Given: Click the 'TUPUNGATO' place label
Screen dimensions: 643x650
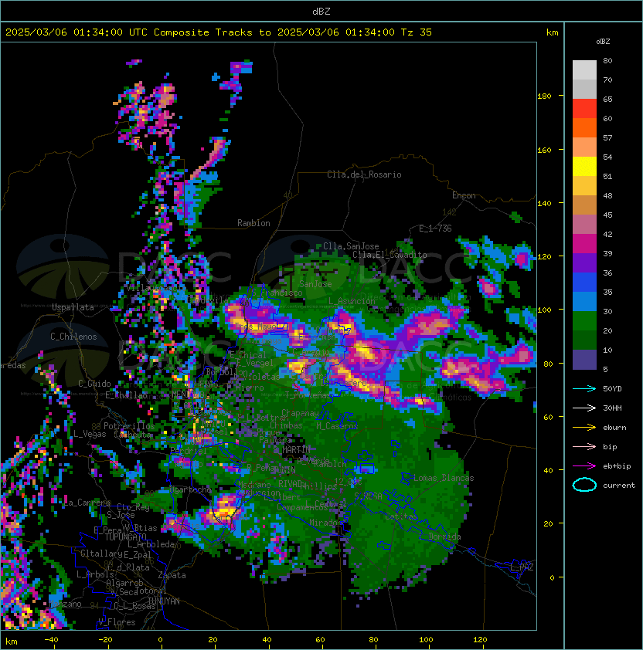Looking at the screenshot, I should [125, 537].
